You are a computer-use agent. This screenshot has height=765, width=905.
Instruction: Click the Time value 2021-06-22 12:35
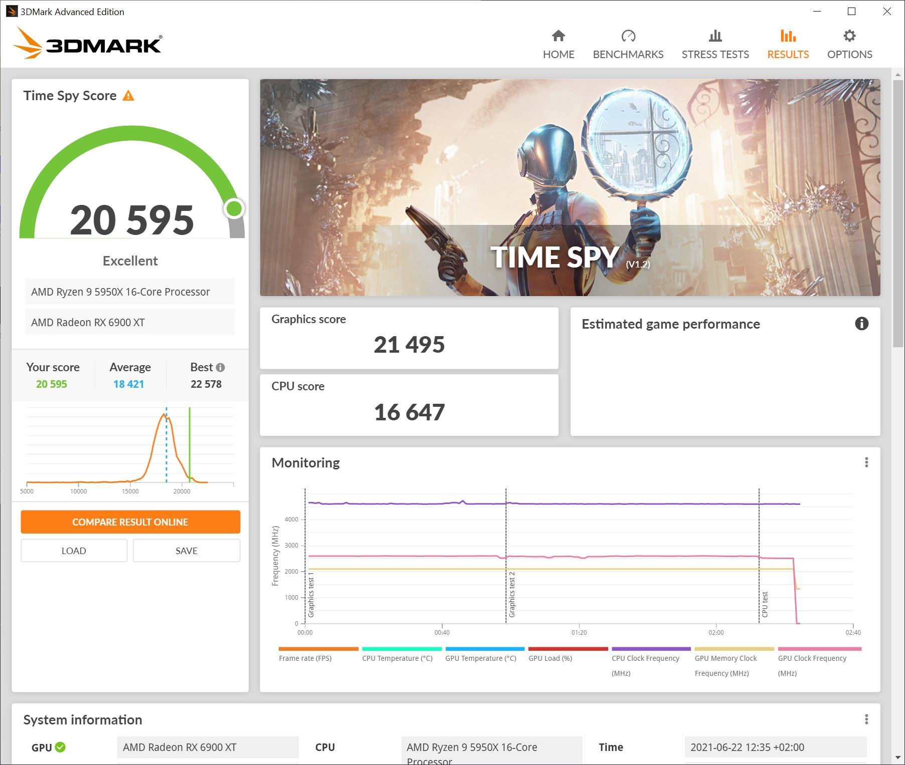tap(775, 747)
